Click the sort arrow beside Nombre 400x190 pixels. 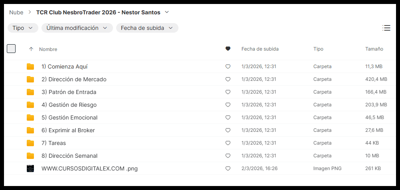pyautogui.click(x=31, y=49)
